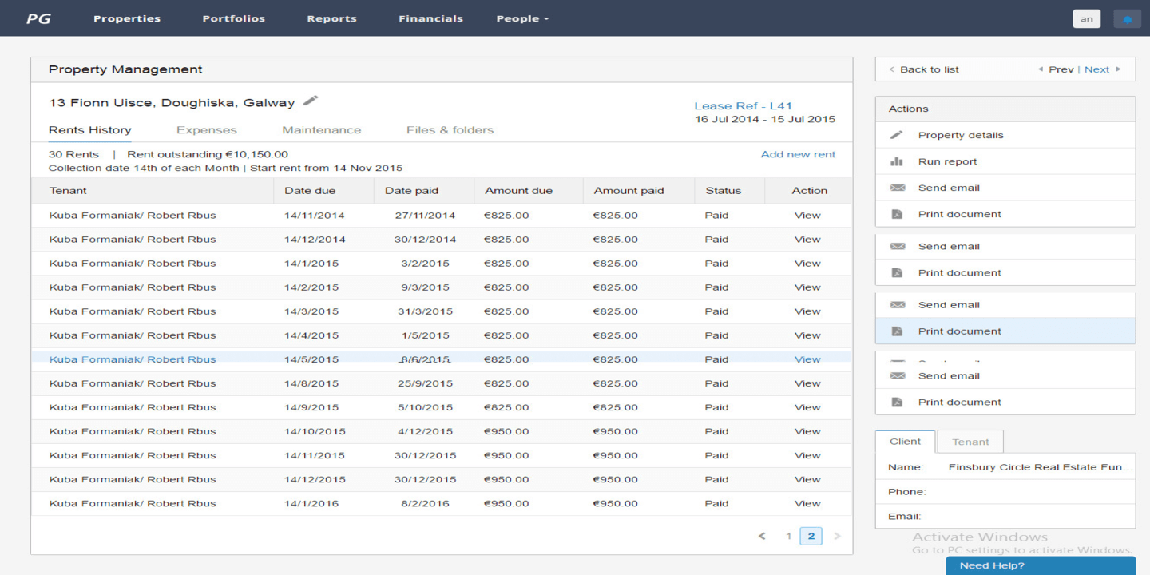This screenshot has height=575, width=1150.
Task: View the rent due 14/10/2015
Action: pos(807,430)
